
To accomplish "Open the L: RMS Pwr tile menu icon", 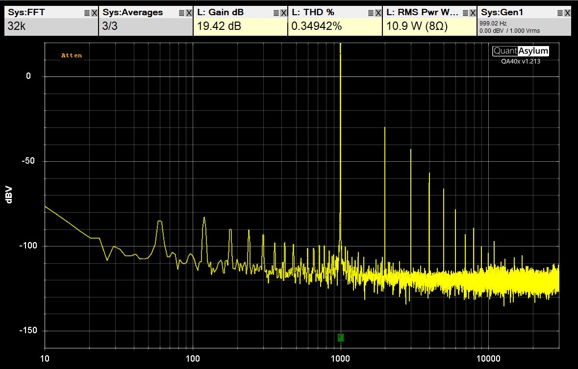I will [466, 13].
